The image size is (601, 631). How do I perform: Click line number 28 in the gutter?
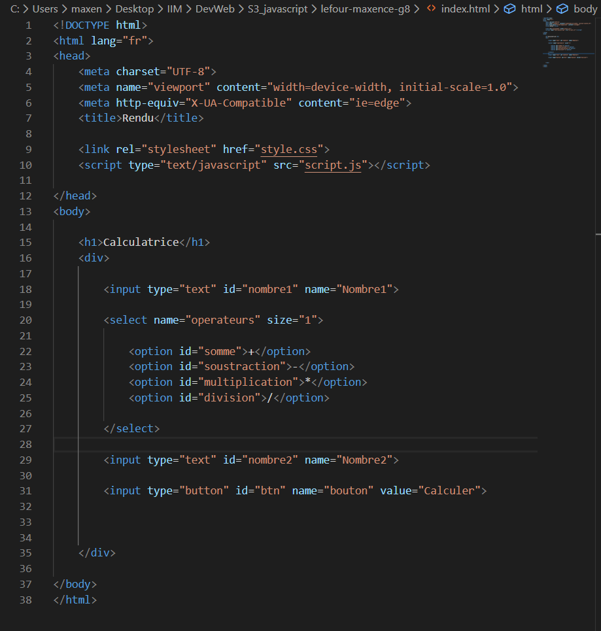(x=26, y=444)
